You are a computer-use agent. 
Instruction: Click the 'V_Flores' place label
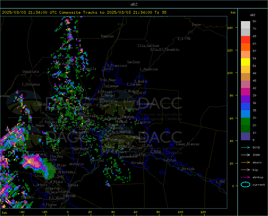[49, 205]
